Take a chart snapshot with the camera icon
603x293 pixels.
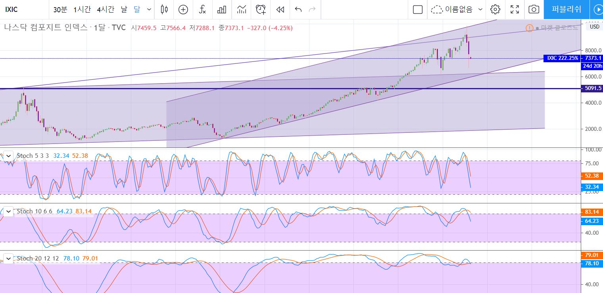pyautogui.click(x=534, y=10)
